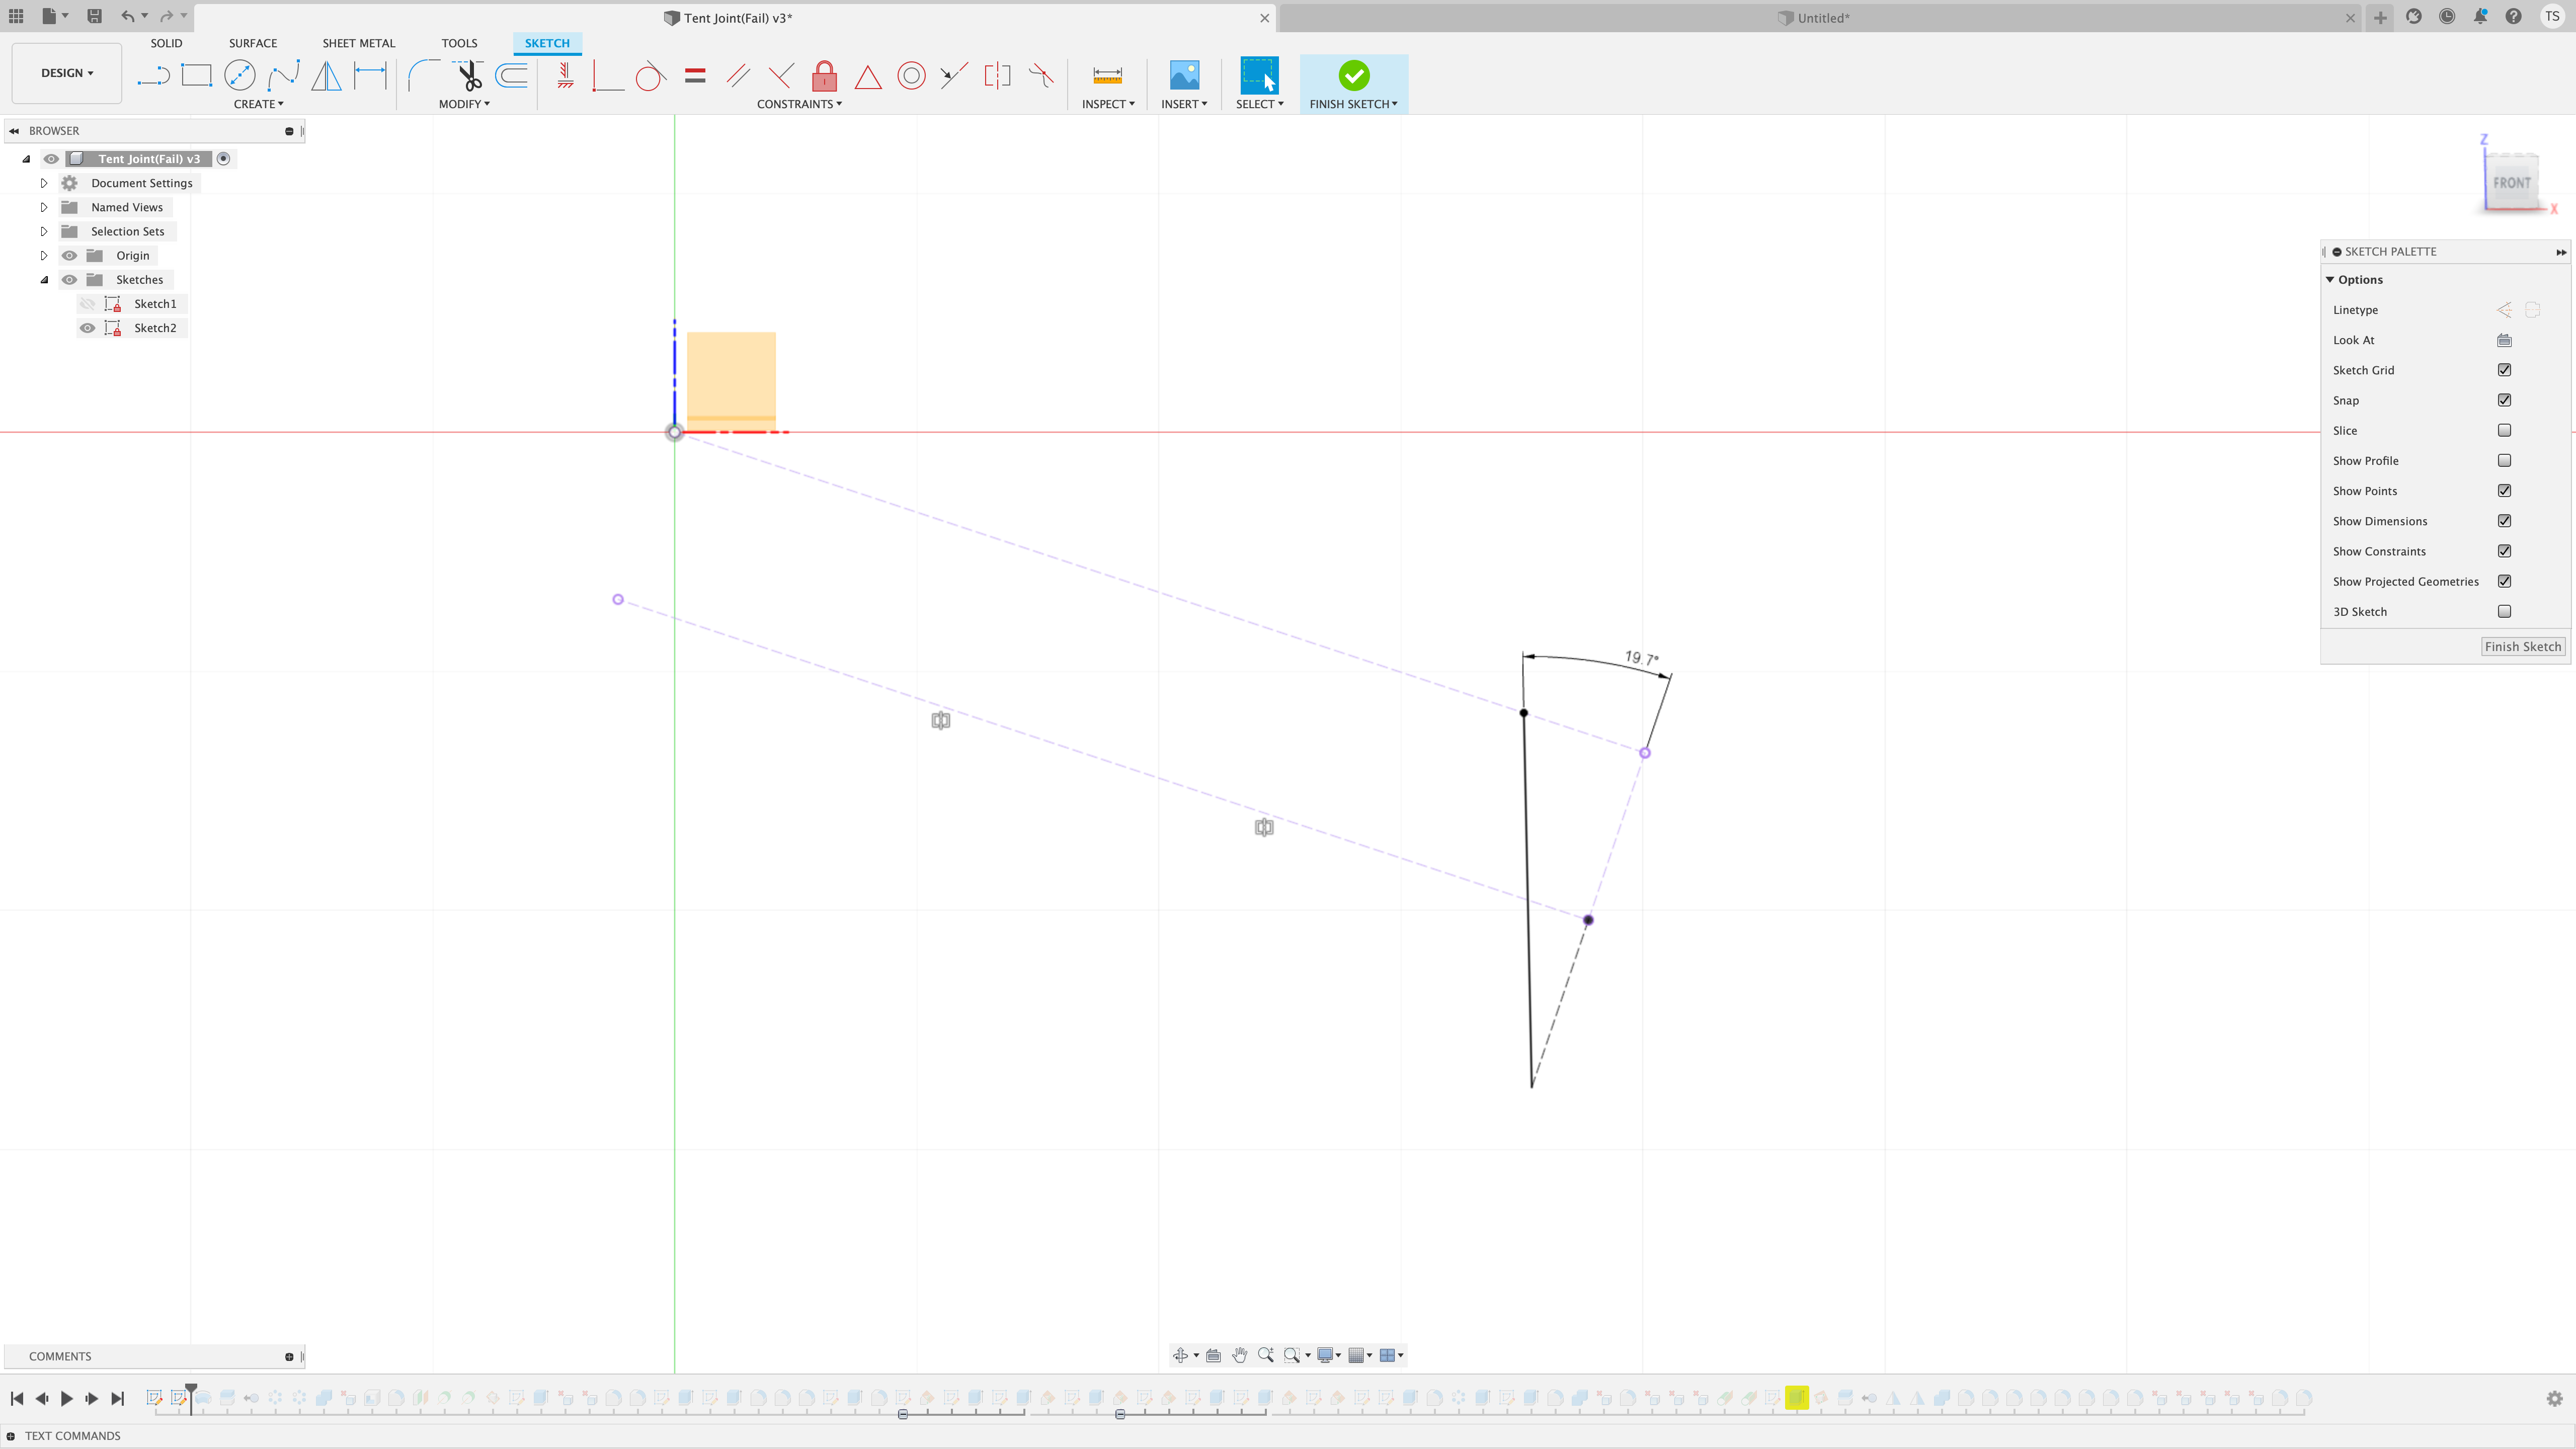2576x1449 pixels.
Task: Enable the Slice option
Action: tap(2504, 430)
